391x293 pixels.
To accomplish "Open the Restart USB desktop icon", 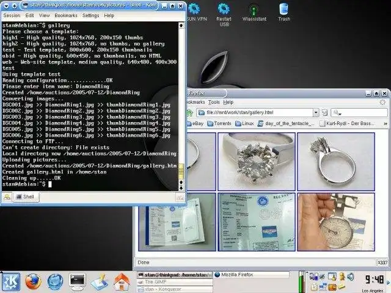I will pyautogui.click(x=224, y=15).
